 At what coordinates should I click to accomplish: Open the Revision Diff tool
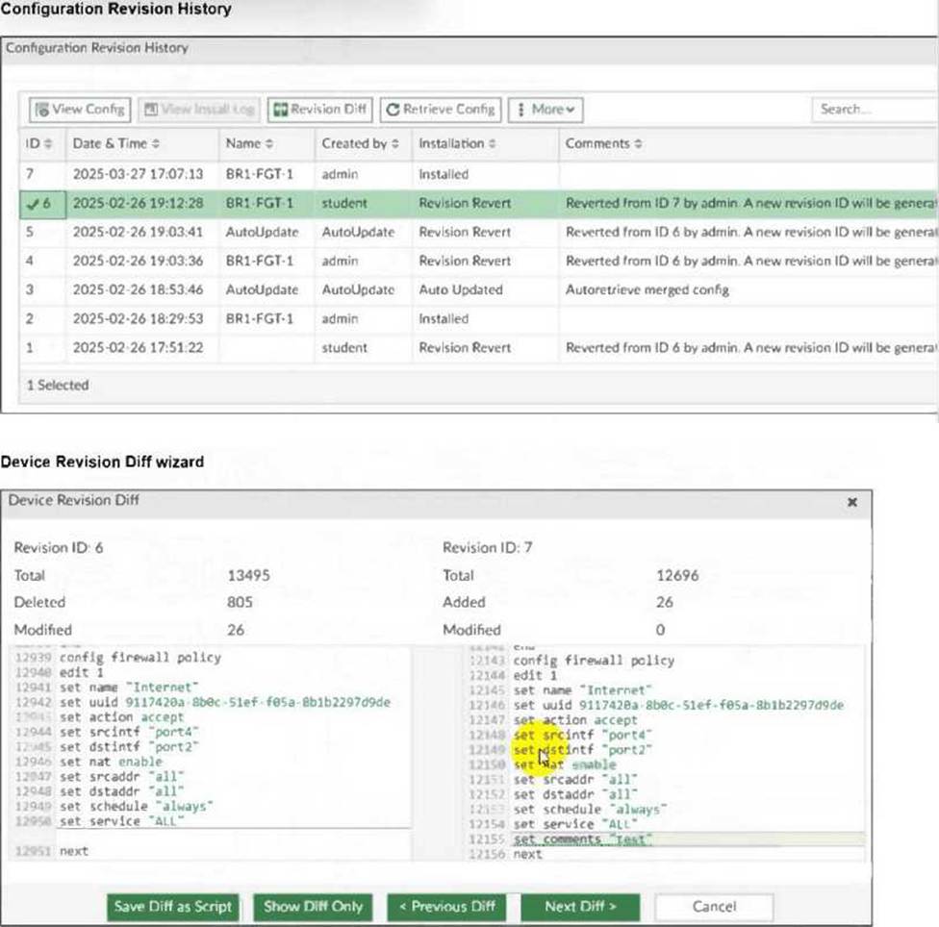point(319,110)
